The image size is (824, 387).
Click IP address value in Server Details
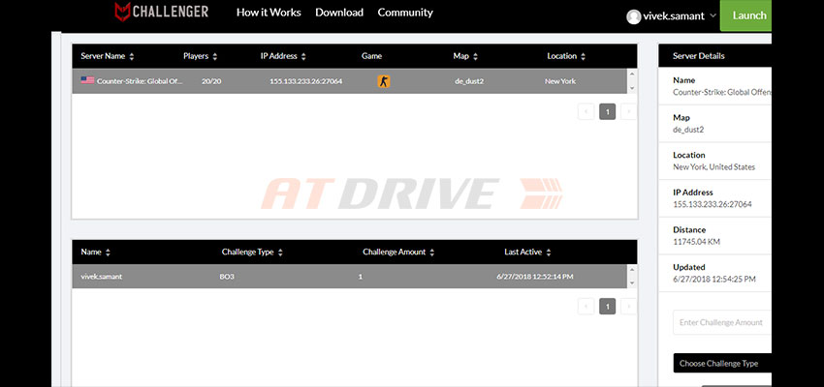pos(713,204)
